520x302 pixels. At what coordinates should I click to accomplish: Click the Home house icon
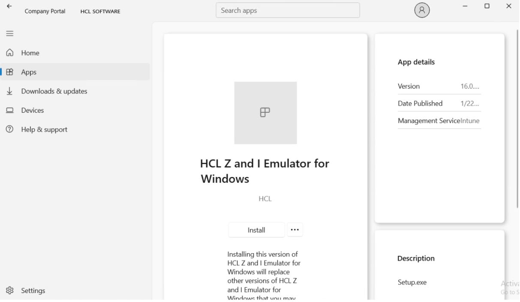9,53
